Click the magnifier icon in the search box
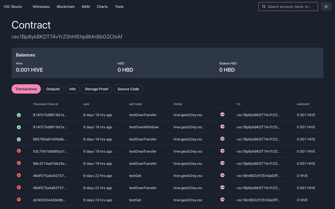Viewport: 335px width, 209px height. 264,7
